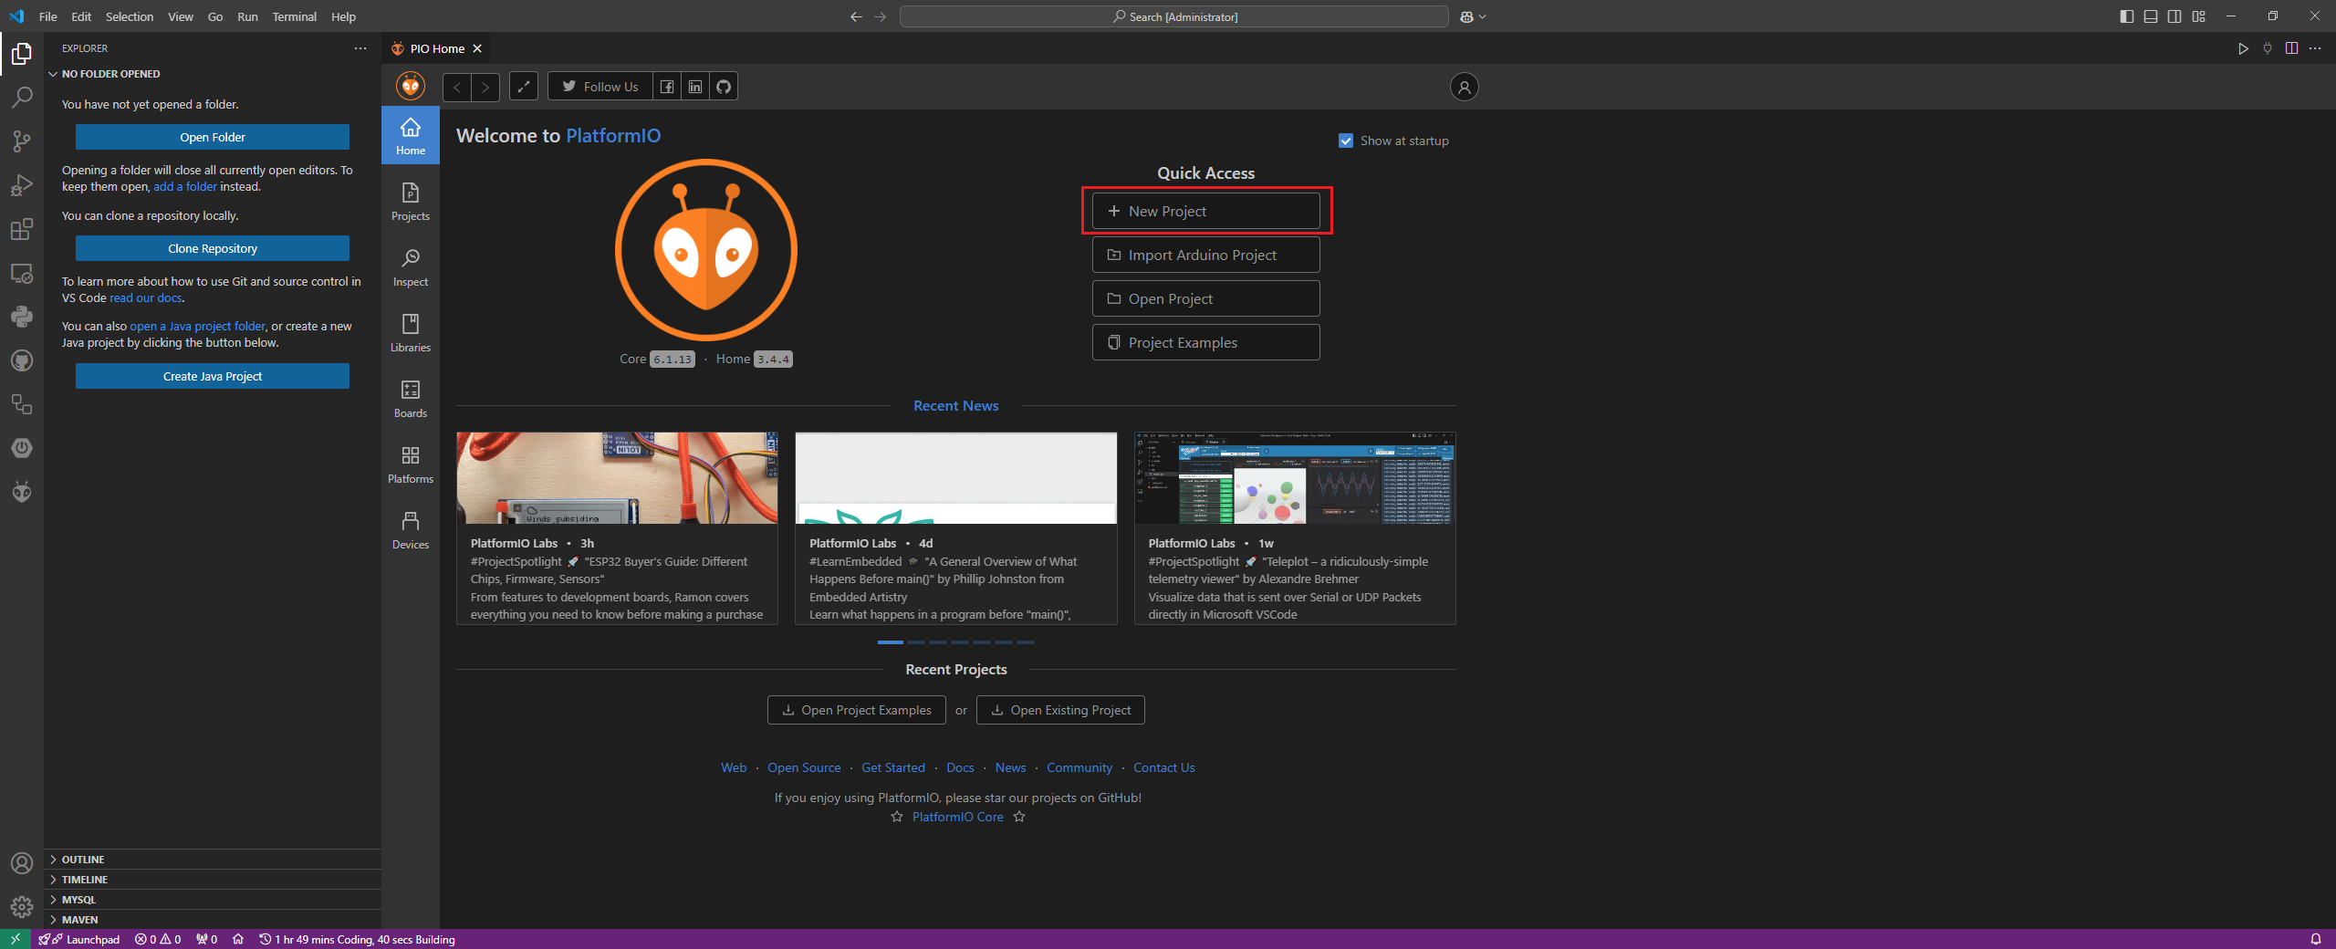Open the Search view in activity bar

pos(22,97)
